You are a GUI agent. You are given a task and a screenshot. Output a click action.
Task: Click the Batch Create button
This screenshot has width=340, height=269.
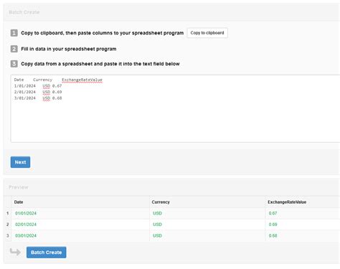tap(46, 253)
